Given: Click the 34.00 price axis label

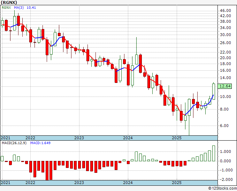Looking at the screenshot, I should click(x=225, y=28).
